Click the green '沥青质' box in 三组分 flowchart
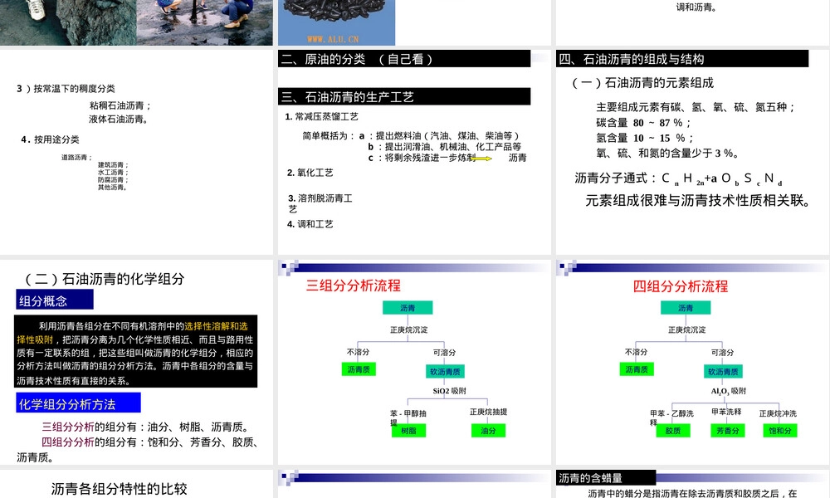 coord(359,369)
